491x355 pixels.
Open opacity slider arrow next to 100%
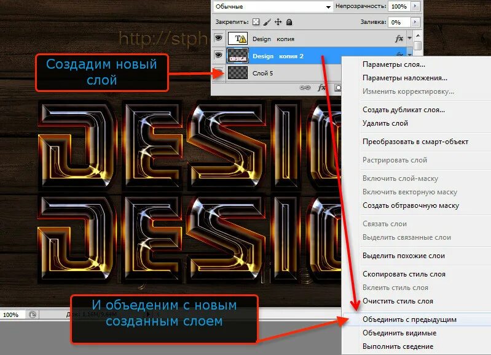pyautogui.click(x=415, y=6)
